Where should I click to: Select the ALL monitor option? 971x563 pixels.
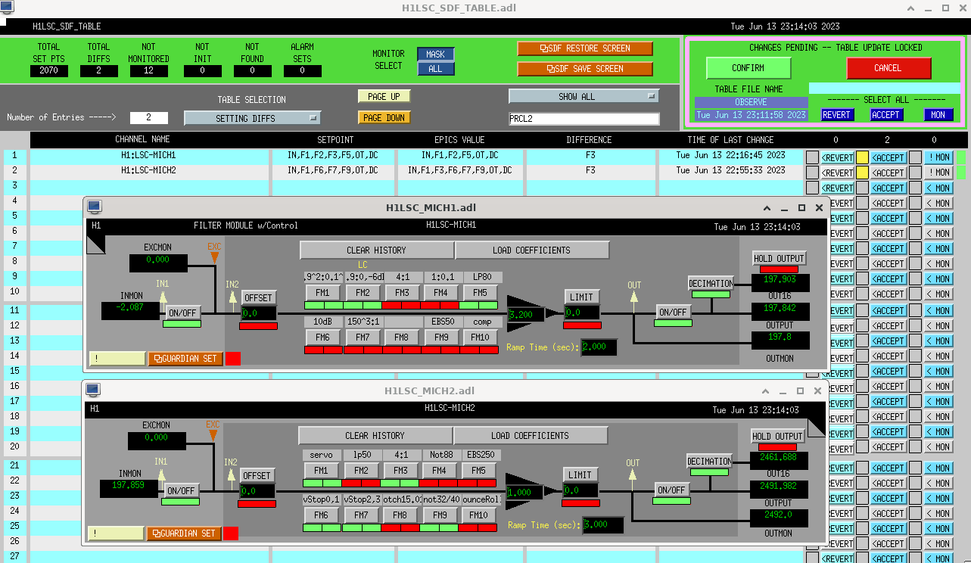coord(435,69)
